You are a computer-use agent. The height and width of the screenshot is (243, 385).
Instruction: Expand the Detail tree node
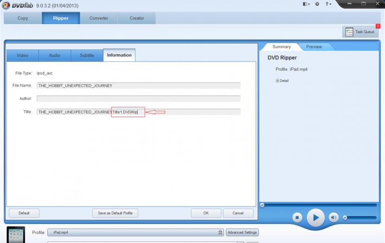coord(277,81)
